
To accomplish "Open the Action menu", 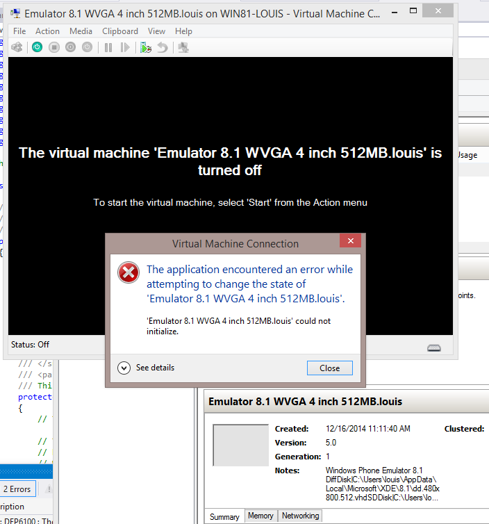I will click(47, 31).
